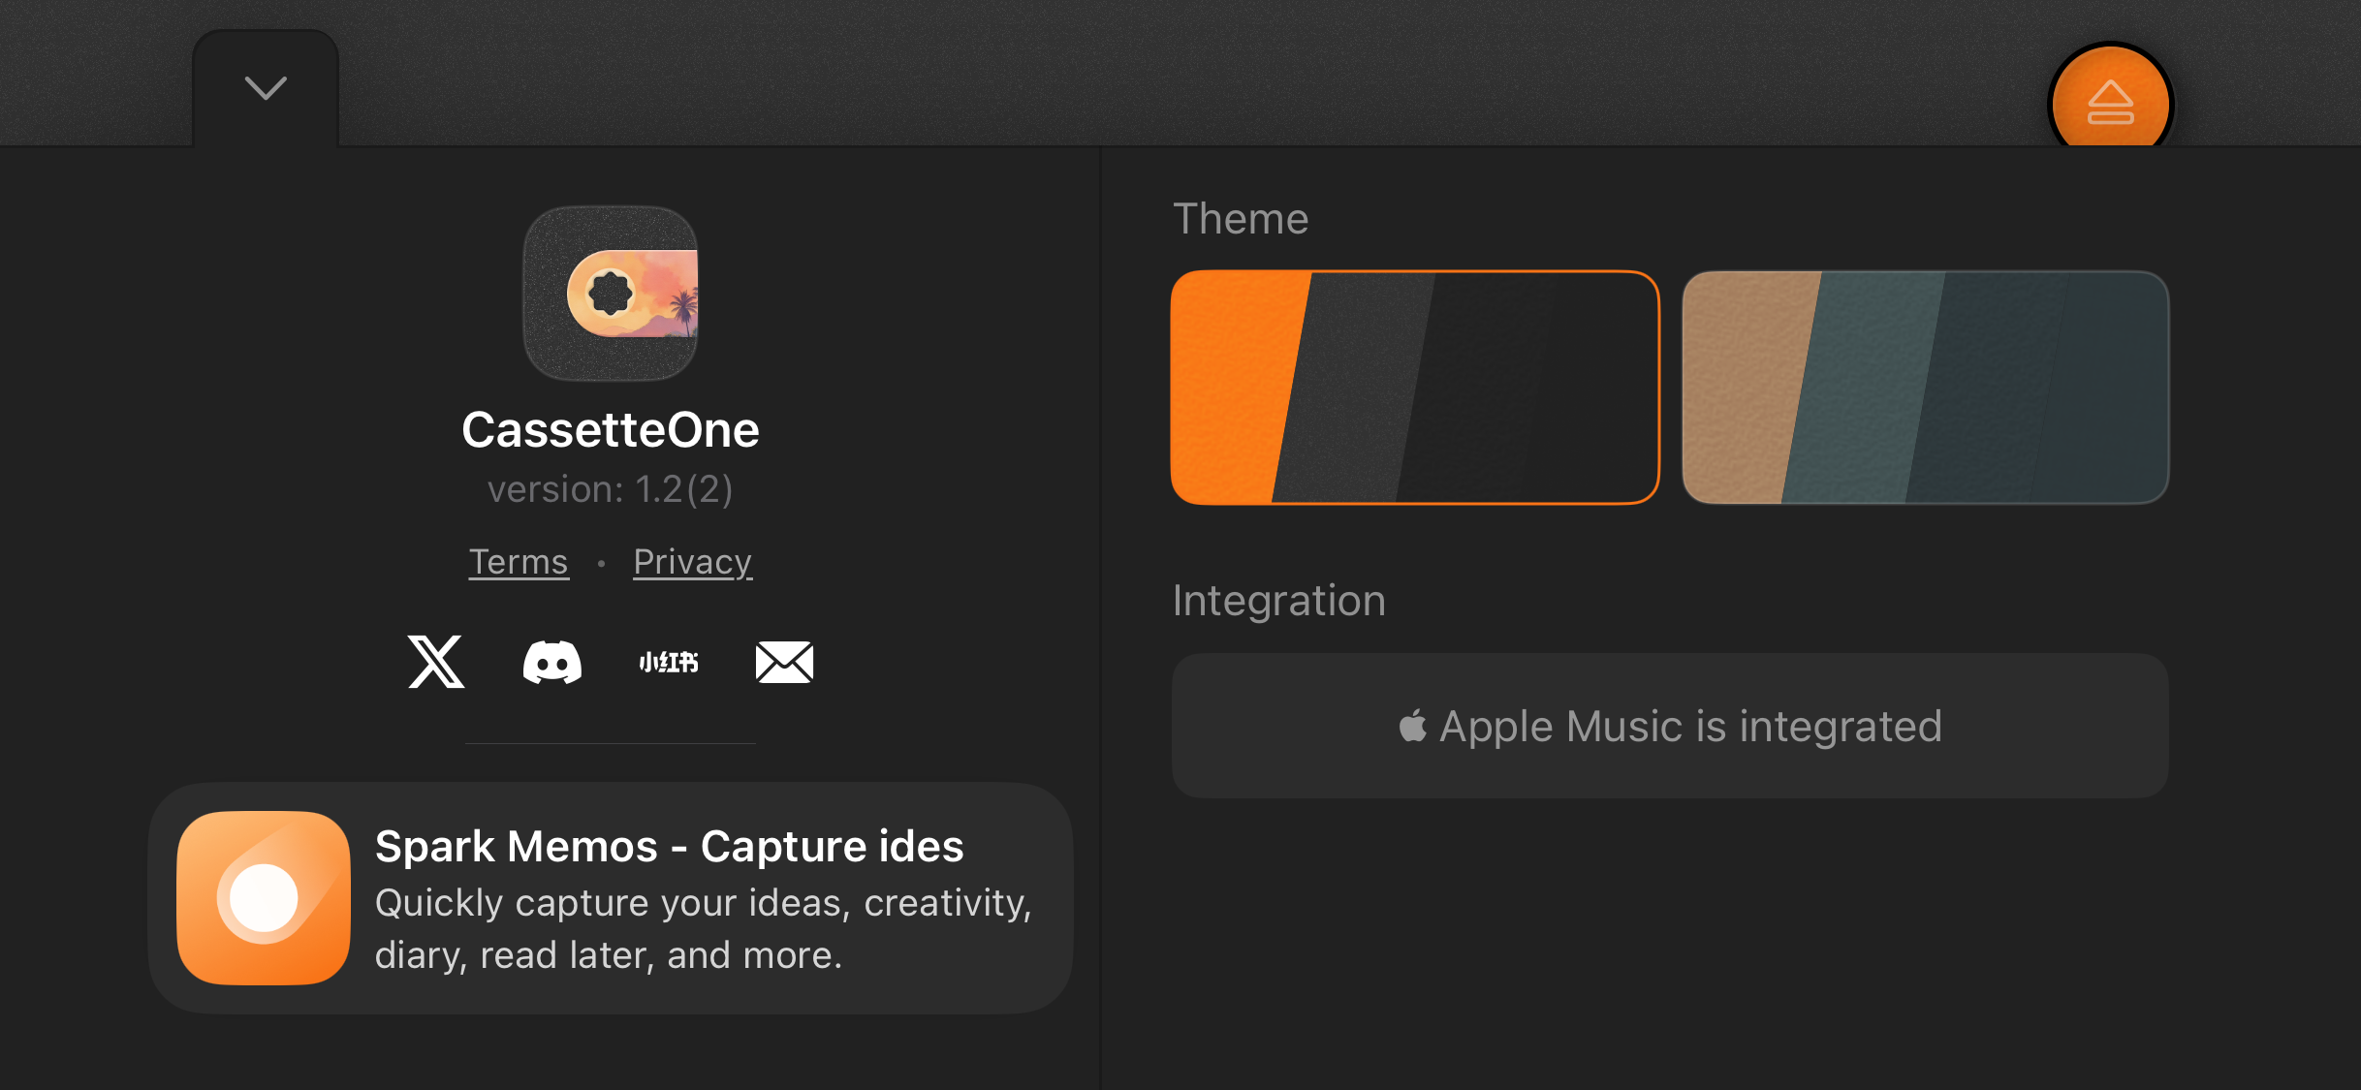Select the tan and teal theme
Image resolution: width=2361 pixels, height=1090 pixels.
pyautogui.click(x=1925, y=388)
